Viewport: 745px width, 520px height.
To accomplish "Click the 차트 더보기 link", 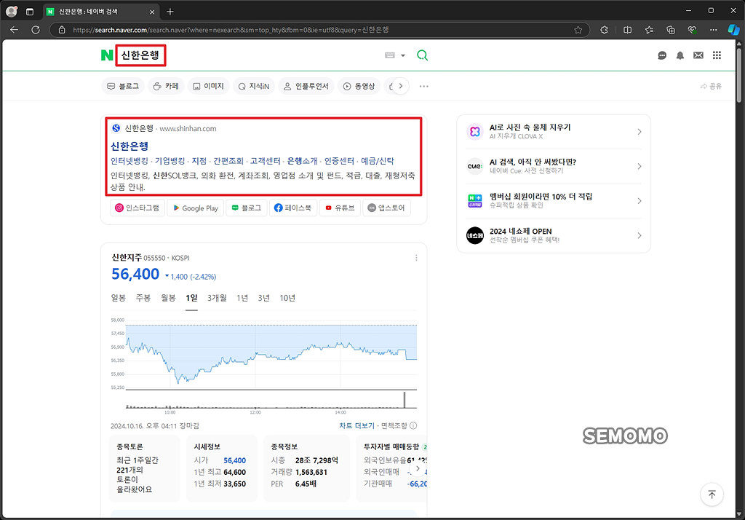I will point(356,426).
